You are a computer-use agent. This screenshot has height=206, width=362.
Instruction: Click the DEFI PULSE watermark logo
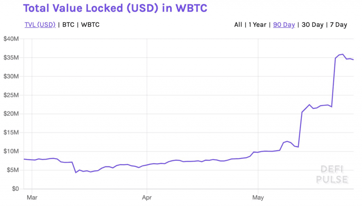(332, 174)
